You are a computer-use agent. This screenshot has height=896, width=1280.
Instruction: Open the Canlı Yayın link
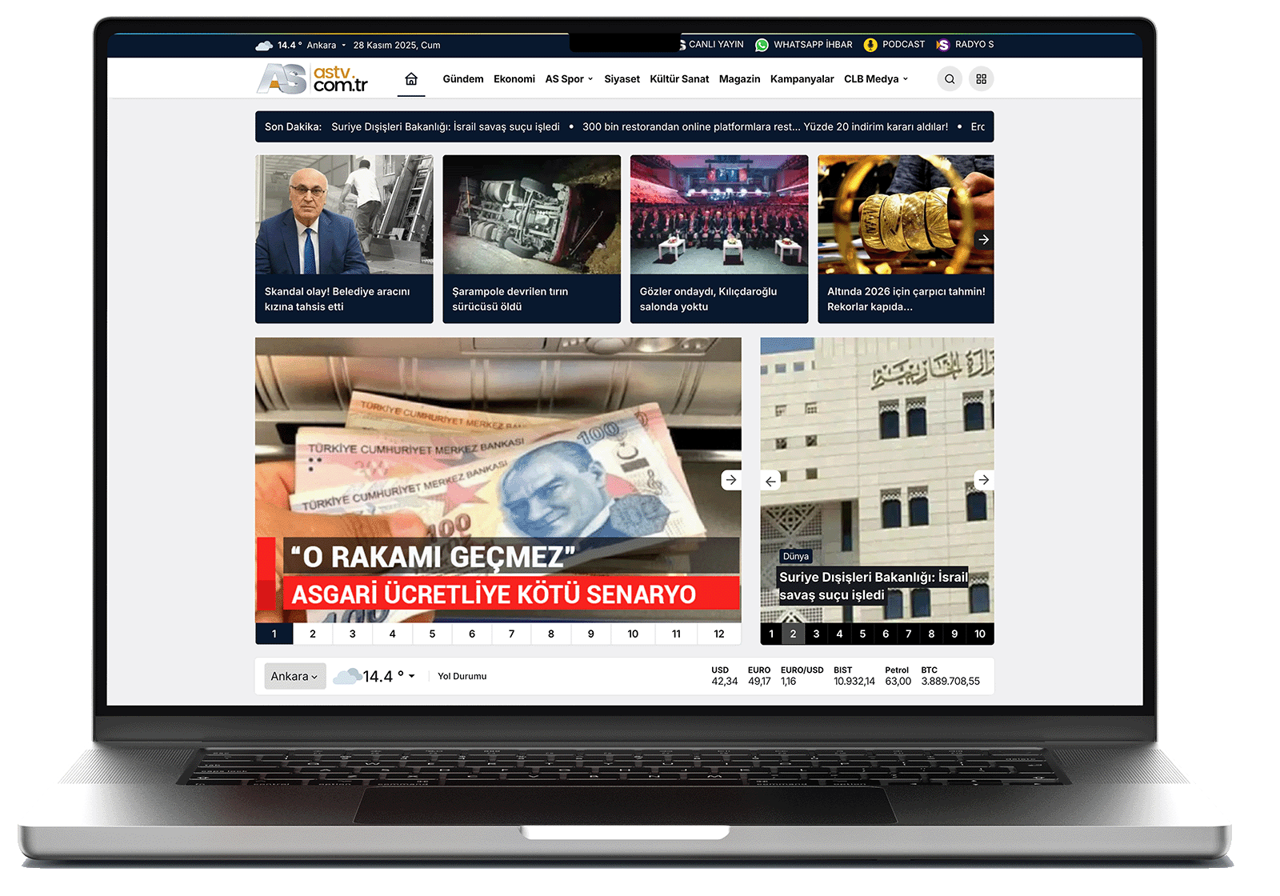click(x=715, y=45)
